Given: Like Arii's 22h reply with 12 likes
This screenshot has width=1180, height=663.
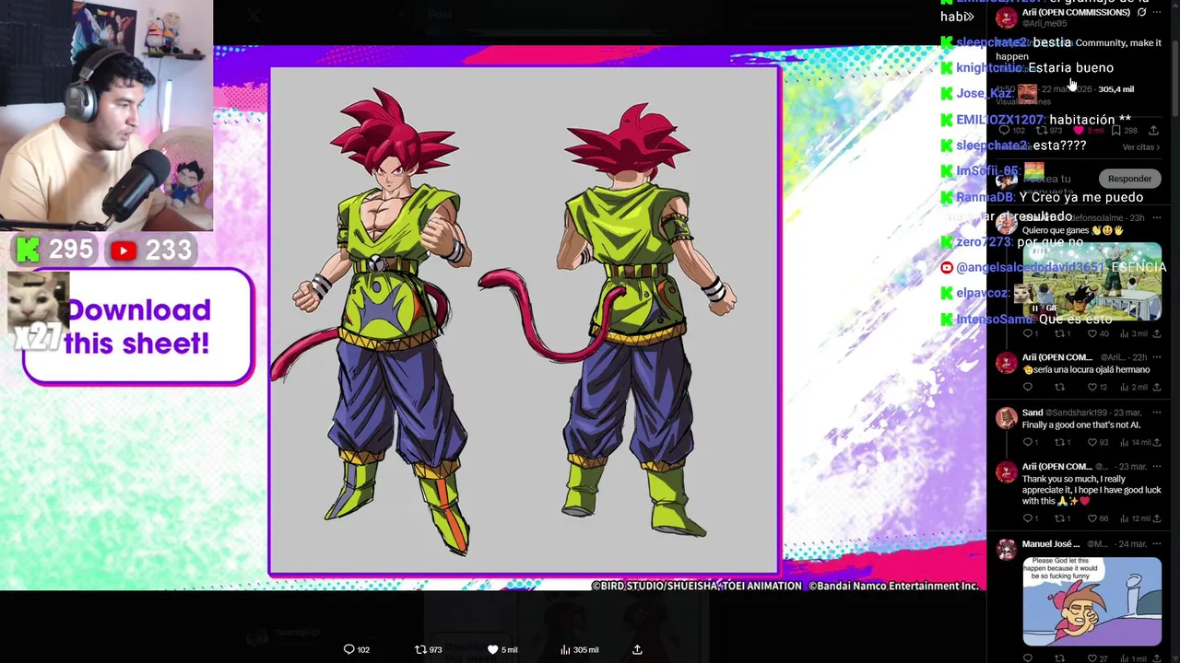Looking at the screenshot, I should [x=1091, y=388].
